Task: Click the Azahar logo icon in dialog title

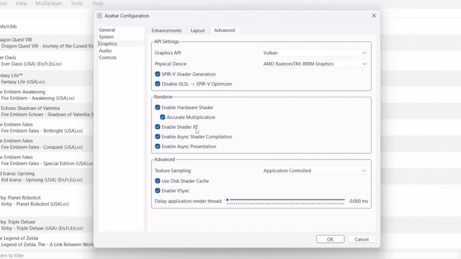Action: click(x=99, y=16)
